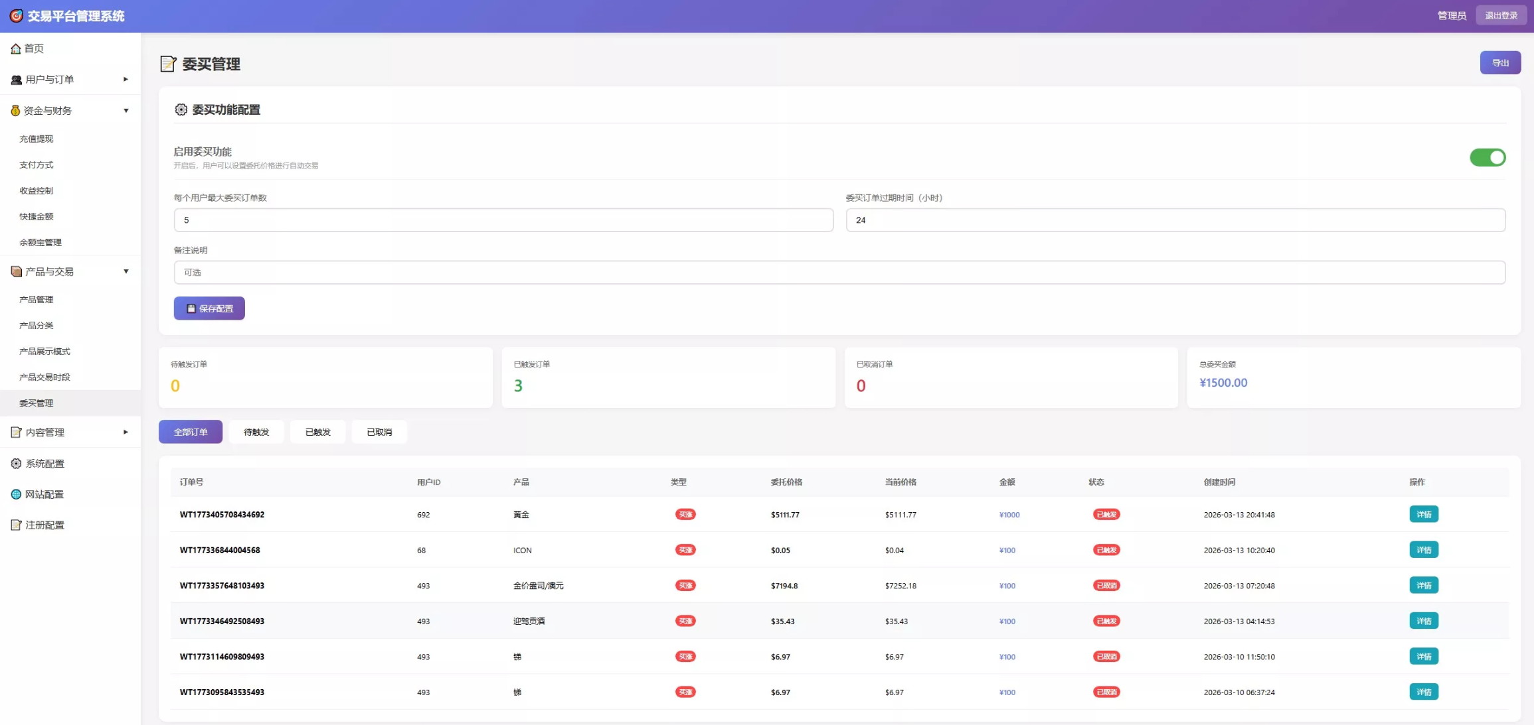
Task: Click the 保存配置 save button
Action: click(209, 308)
